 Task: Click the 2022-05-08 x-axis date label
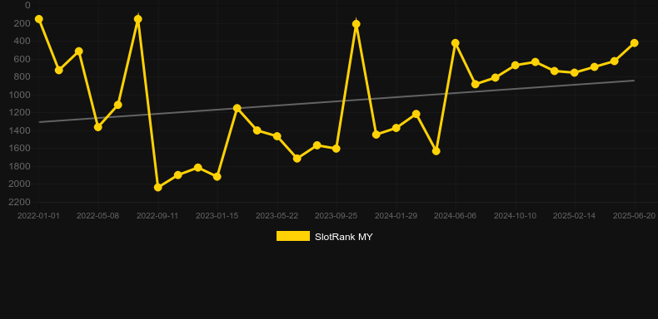coord(97,216)
